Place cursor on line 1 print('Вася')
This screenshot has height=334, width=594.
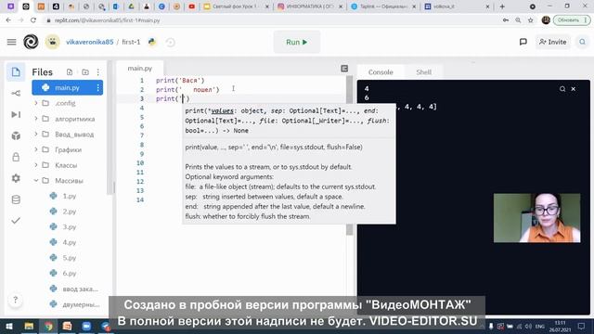pyautogui.click(x=180, y=81)
